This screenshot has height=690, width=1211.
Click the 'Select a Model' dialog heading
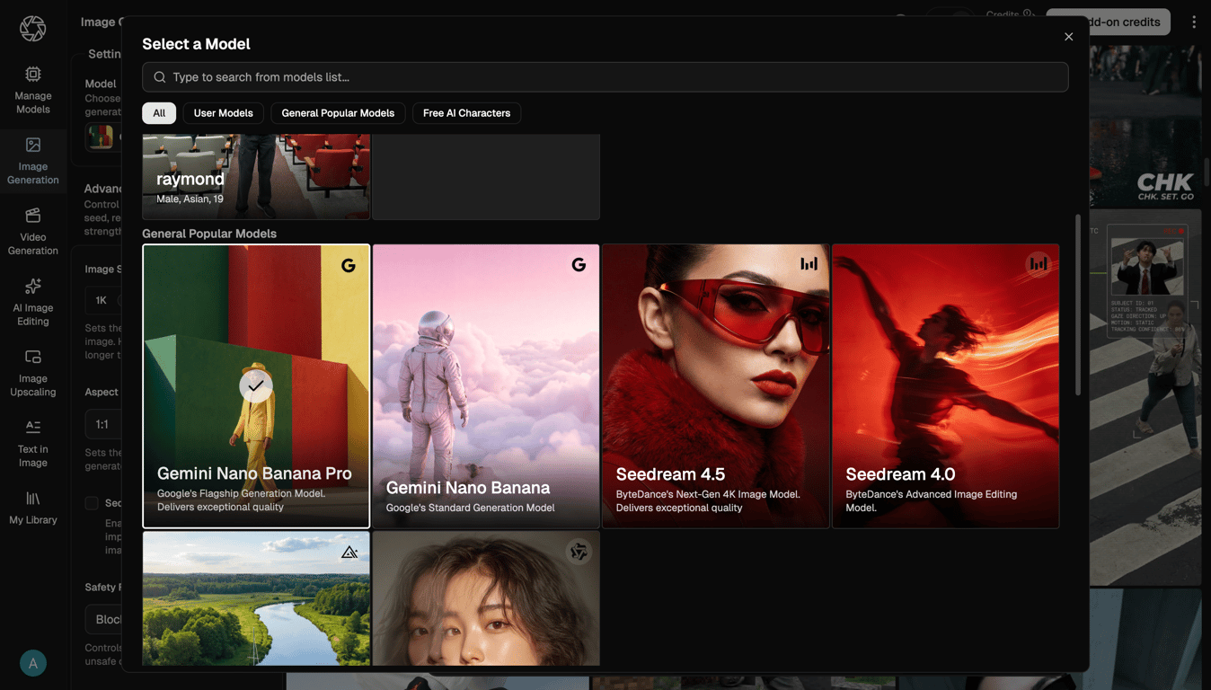tap(196, 44)
